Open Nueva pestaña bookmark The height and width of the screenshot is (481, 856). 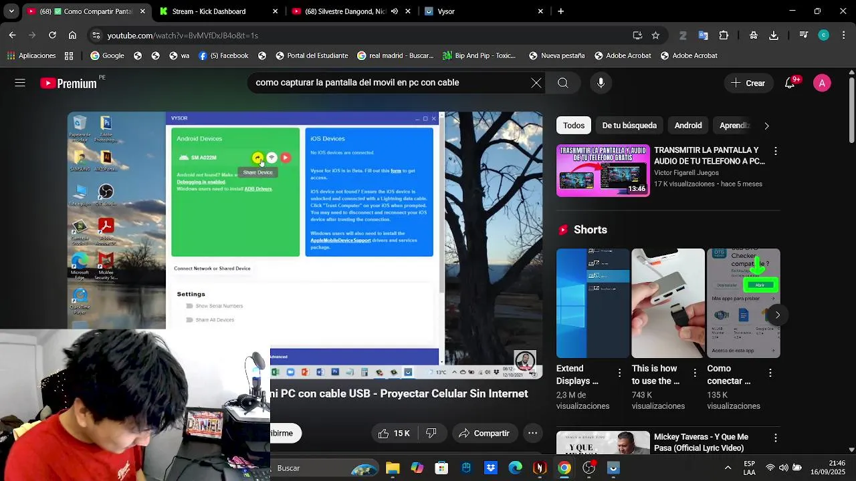tap(556, 55)
